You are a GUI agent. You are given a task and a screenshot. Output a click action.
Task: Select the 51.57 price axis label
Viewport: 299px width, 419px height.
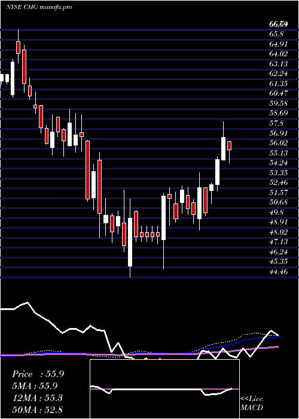pos(279,192)
